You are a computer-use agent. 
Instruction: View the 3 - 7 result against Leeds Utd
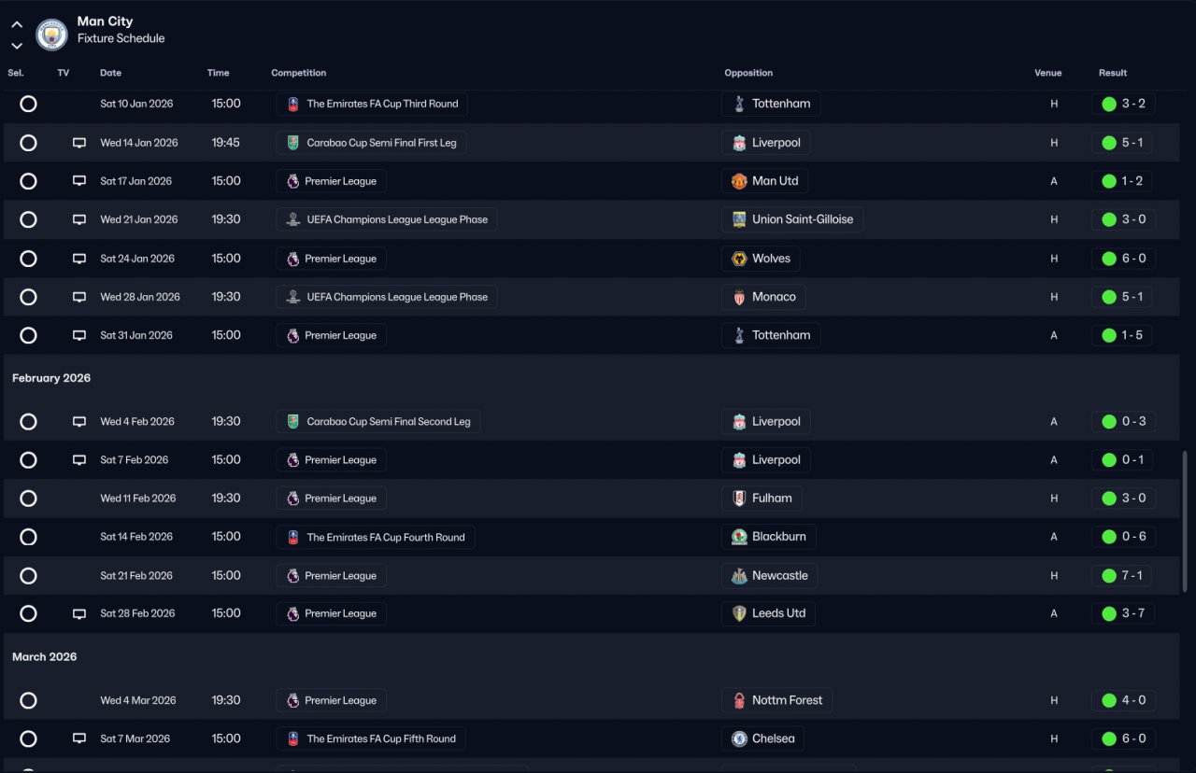pyautogui.click(x=1123, y=613)
